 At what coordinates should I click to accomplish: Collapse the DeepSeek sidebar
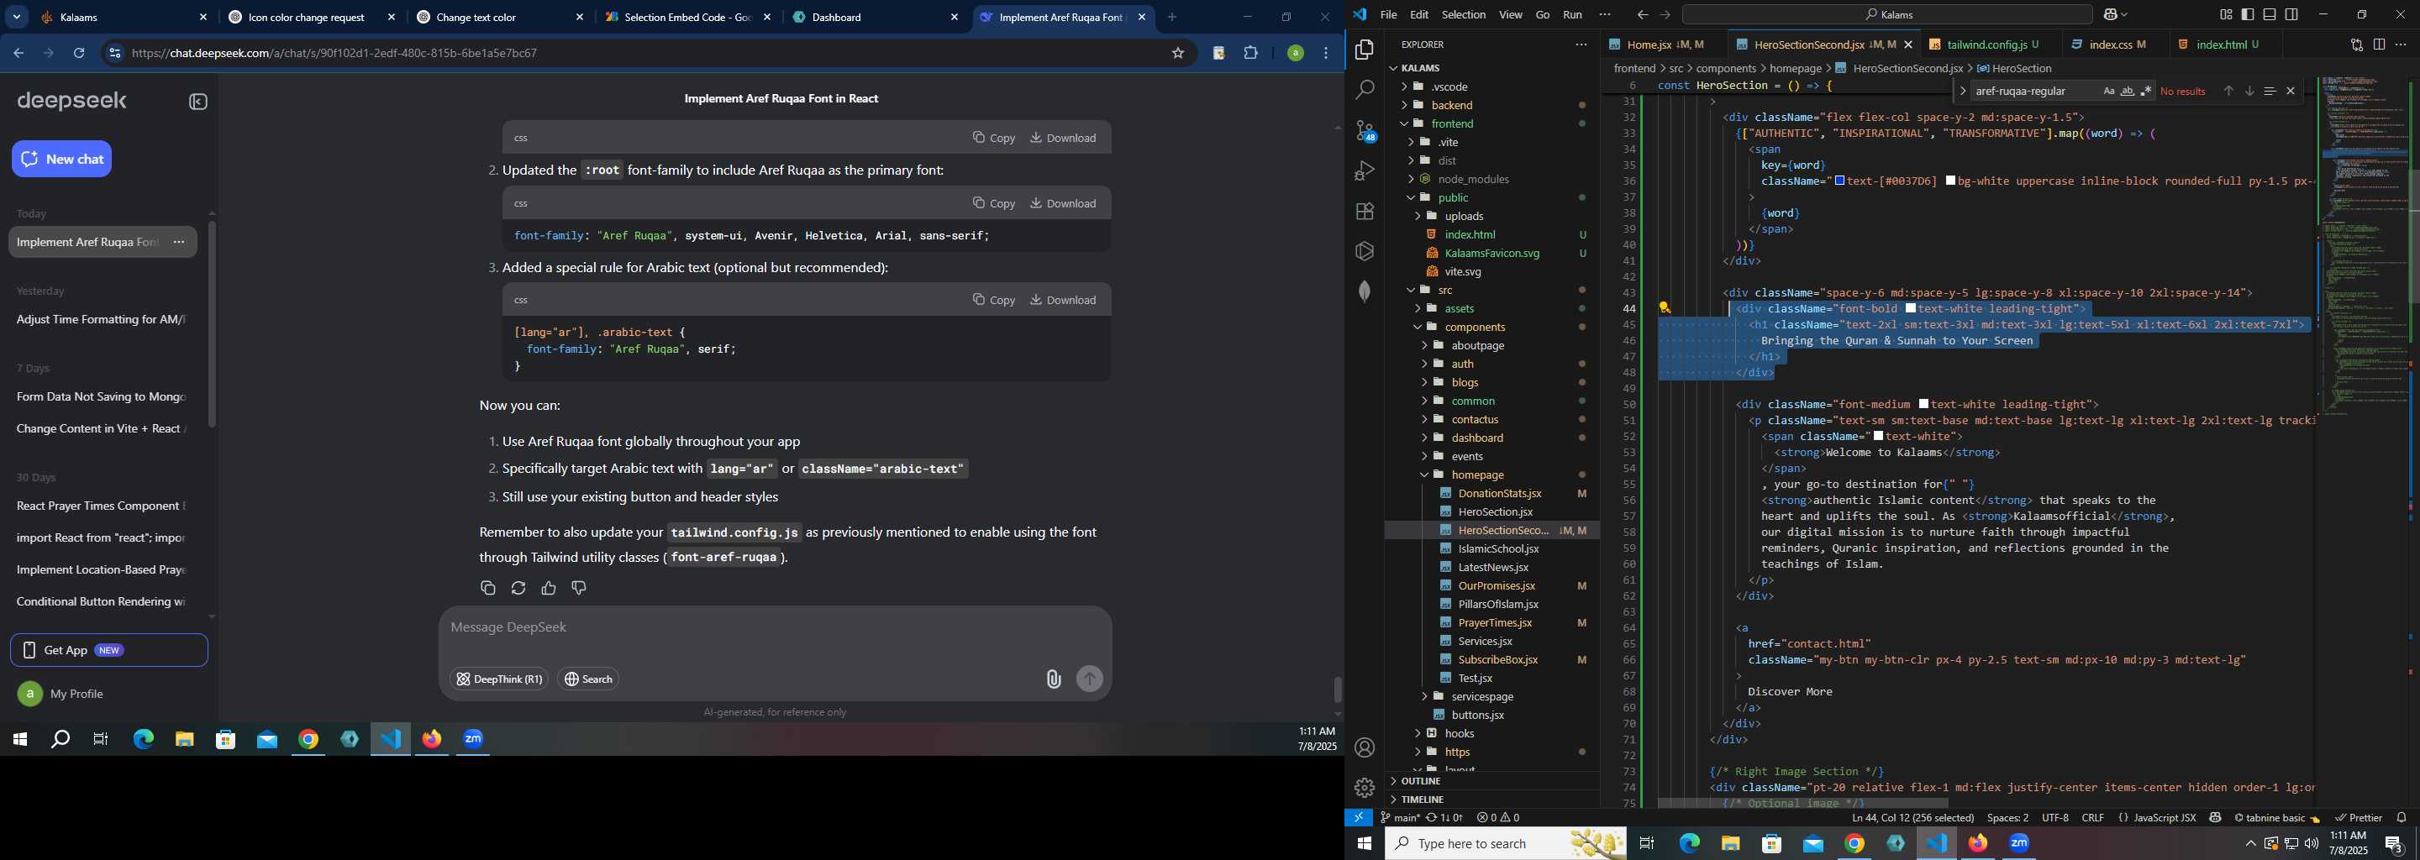click(198, 102)
